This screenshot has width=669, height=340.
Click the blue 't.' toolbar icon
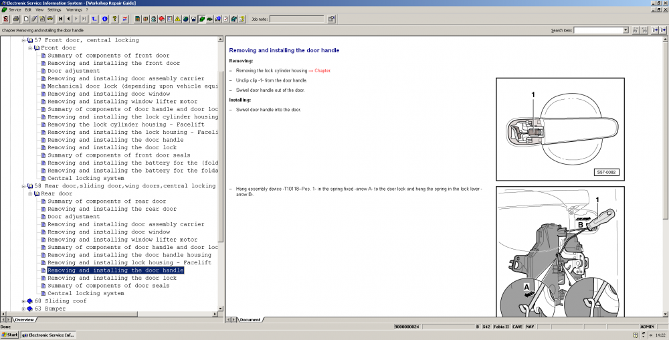94,19
